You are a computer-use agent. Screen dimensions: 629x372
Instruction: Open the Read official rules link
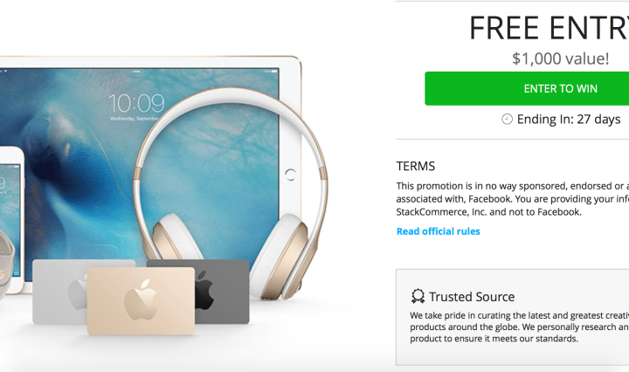(438, 231)
